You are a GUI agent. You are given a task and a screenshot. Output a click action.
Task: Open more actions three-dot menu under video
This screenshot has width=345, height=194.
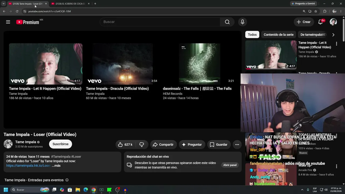(x=237, y=145)
